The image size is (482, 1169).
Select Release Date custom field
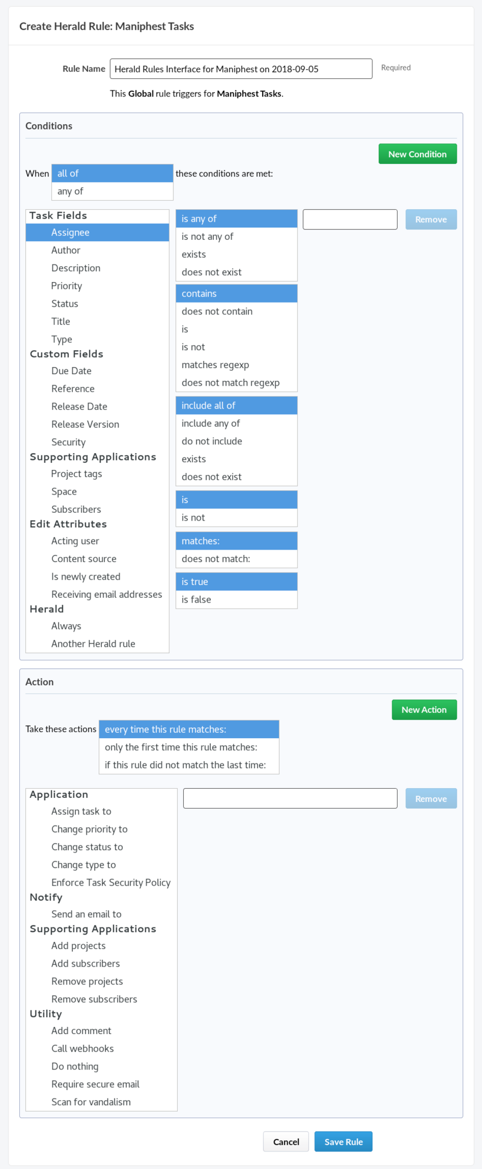98,406
